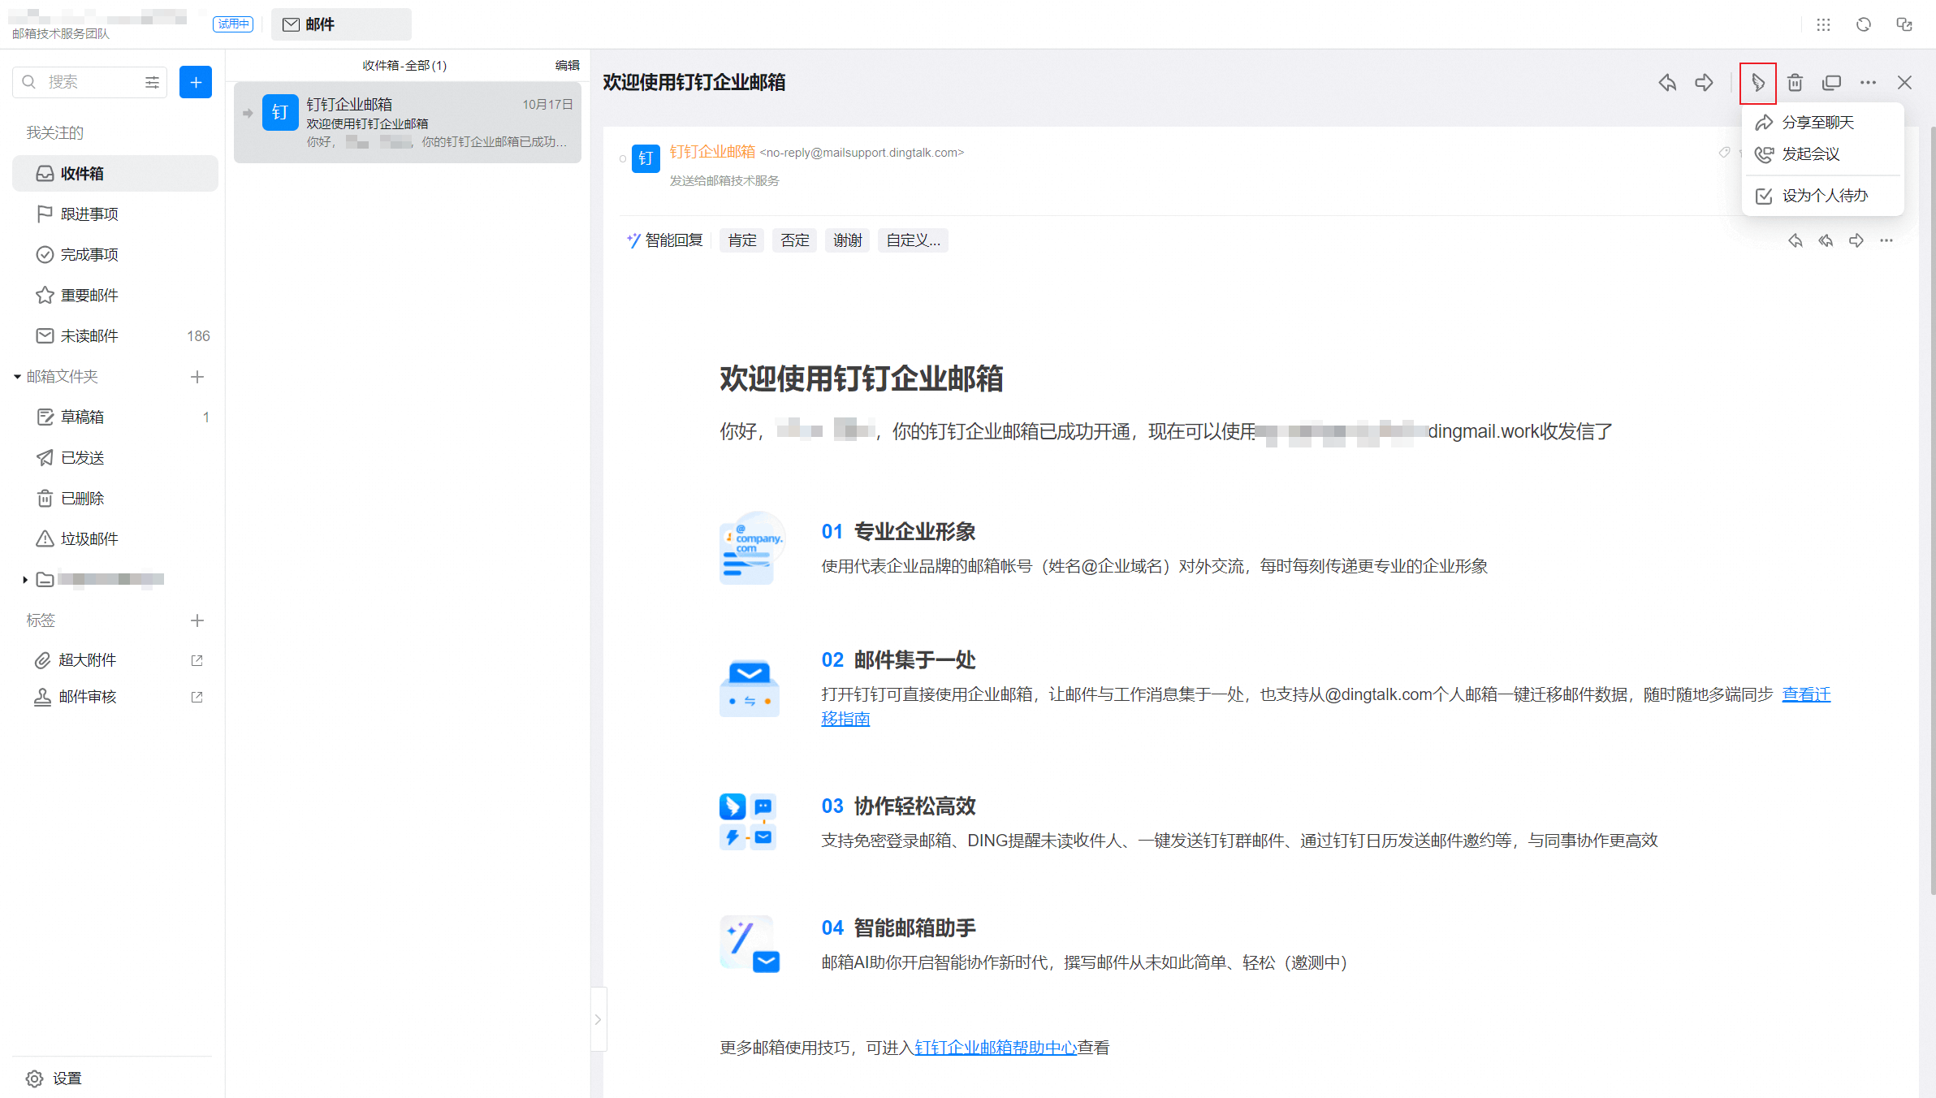Reply to the email using reply arrow icon

click(1667, 83)
